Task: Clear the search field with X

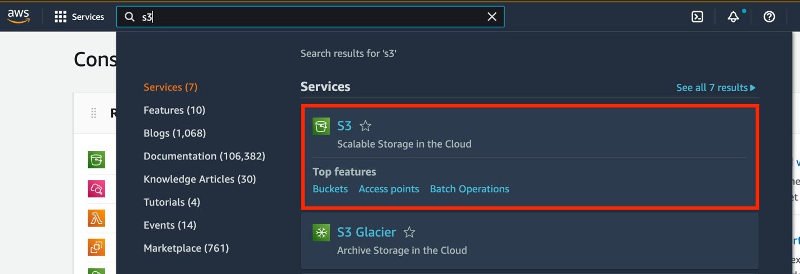Action: [x=492, y=17]
